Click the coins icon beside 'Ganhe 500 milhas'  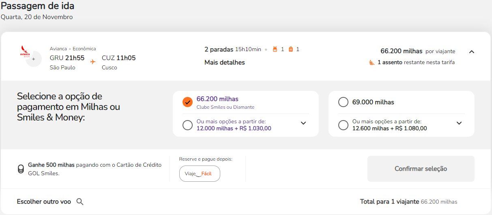point(21,169)
